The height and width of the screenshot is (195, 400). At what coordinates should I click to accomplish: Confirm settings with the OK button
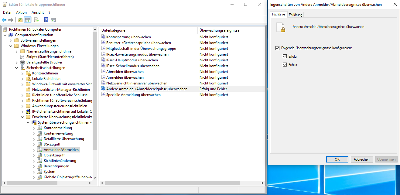[337, 159]
